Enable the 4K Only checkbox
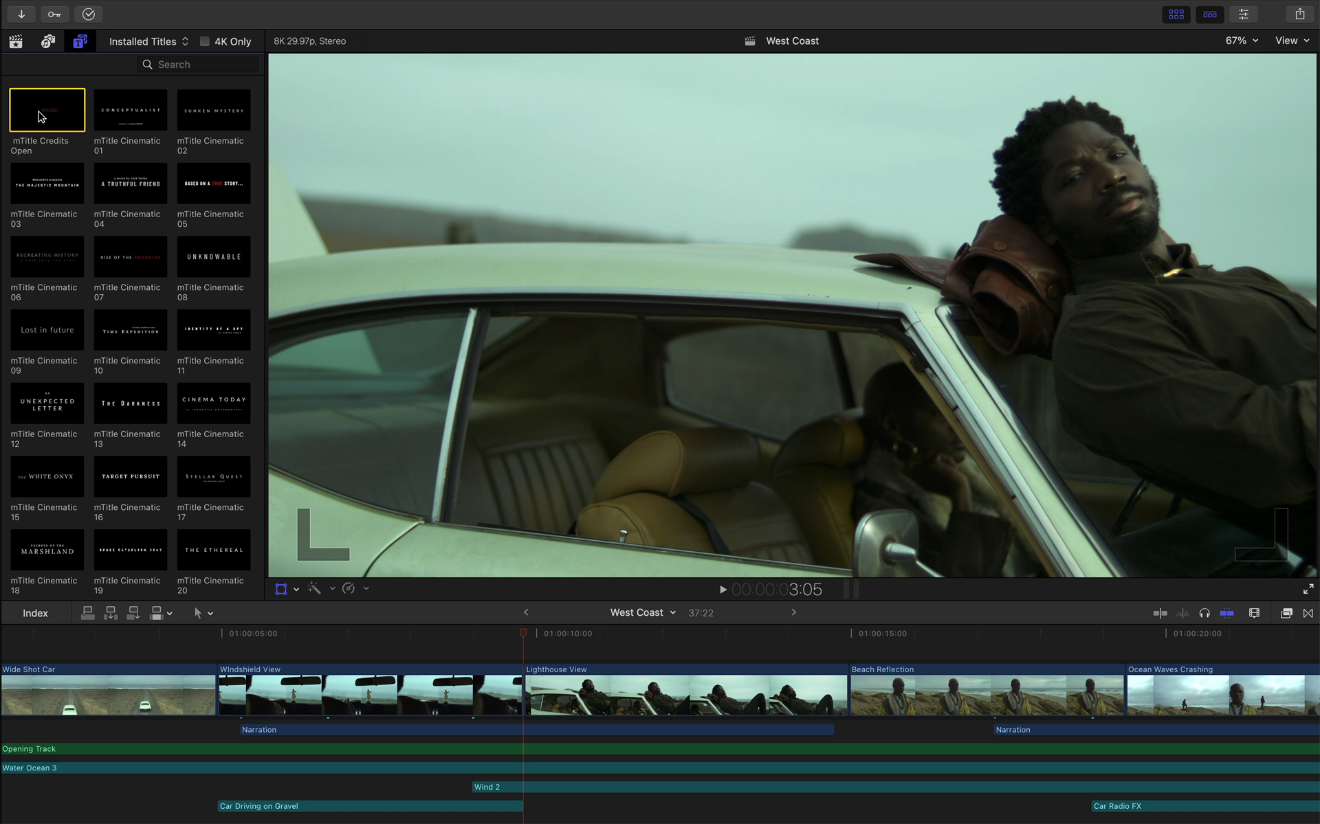The image size is (1320, 824). tap(205, 41)
